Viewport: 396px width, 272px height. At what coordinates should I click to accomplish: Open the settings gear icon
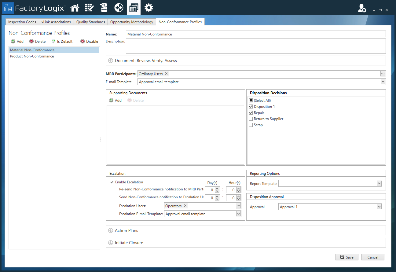[148, 8]
